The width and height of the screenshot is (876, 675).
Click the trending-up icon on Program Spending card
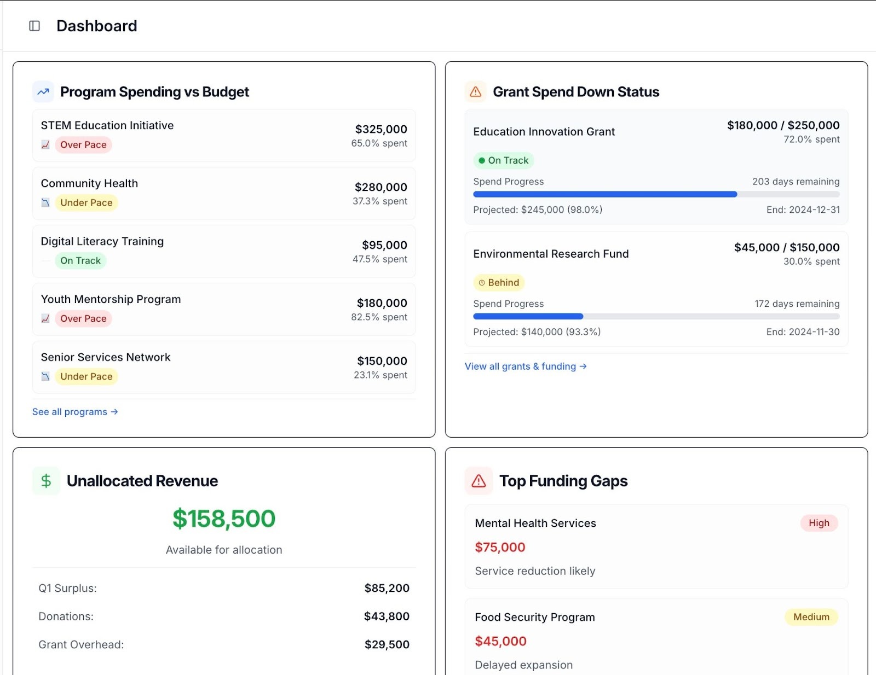click(x=43, y=91)
